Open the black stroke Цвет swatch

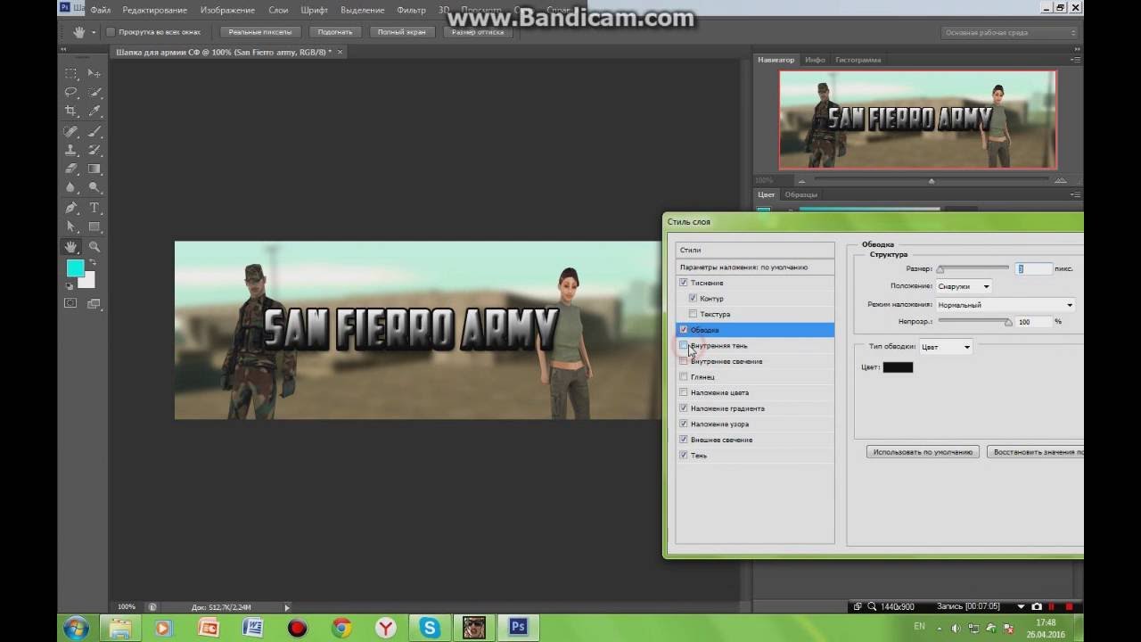pyautogui.click(x=898, y=367)
